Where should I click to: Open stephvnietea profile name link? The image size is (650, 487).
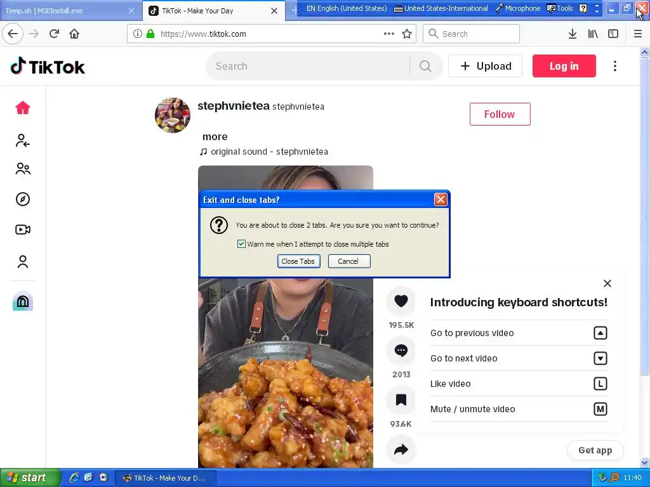coord(234,106)
